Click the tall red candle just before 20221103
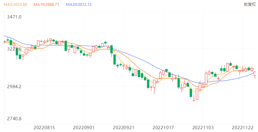Viewport: 258px width, 132px height. point(197,94)
